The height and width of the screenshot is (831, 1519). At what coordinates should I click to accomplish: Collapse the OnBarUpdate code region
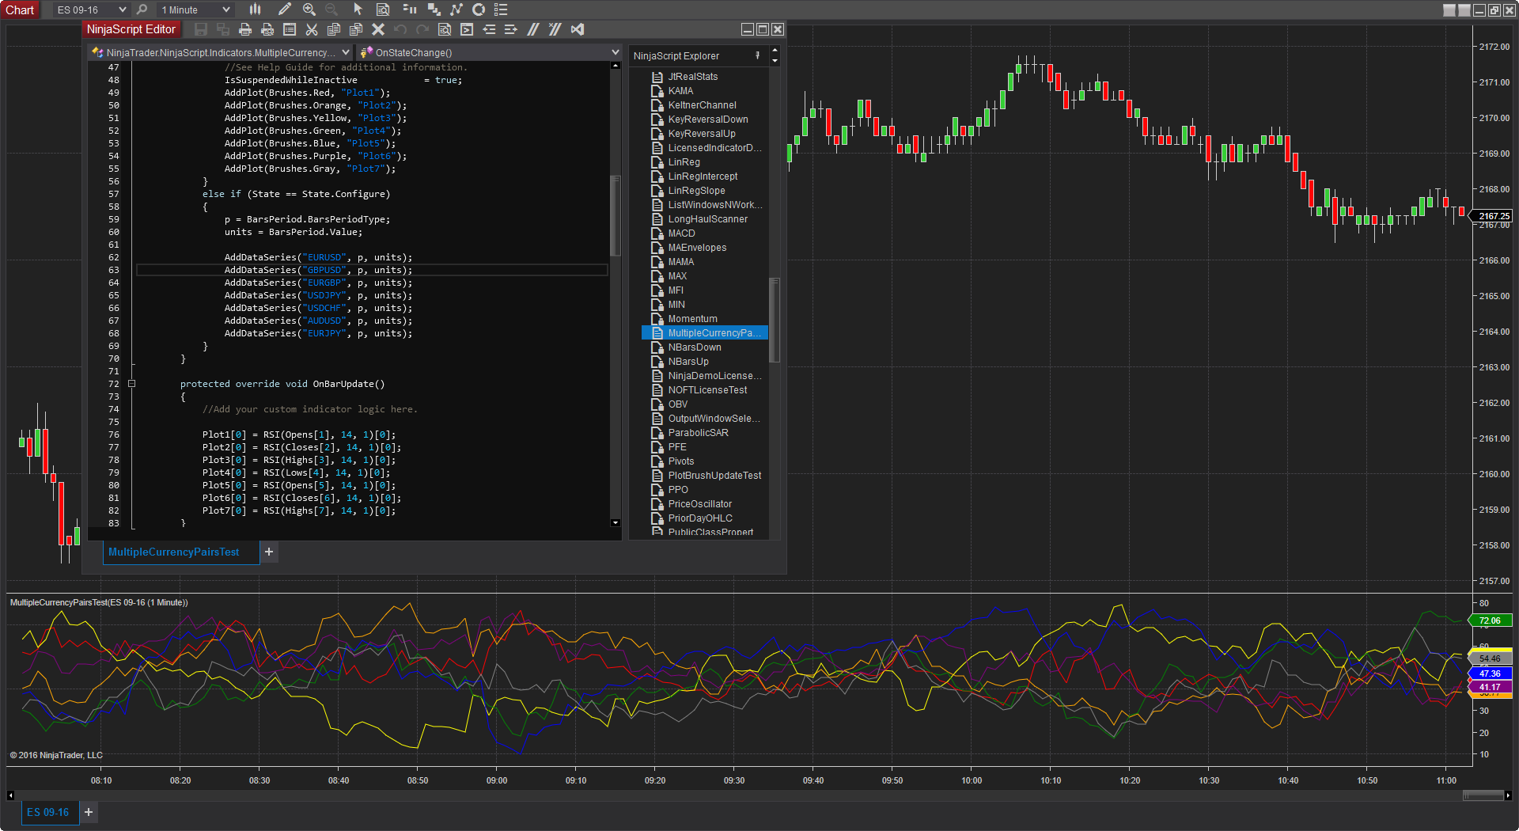(x=132, y=384)
